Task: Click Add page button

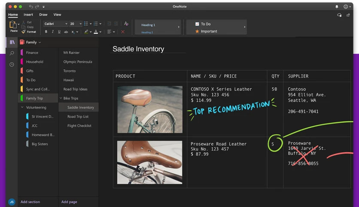Action: 69,202
